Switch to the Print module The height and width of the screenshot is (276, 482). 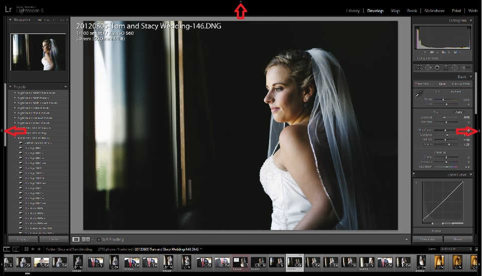pyautogui.click(x=456, y=11)
